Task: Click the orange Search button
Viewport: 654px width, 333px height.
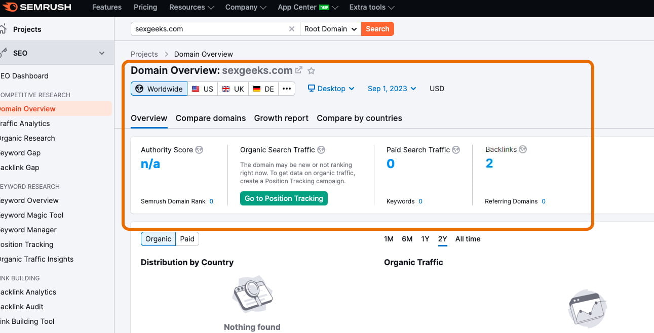Action: (x=377, y=29)
